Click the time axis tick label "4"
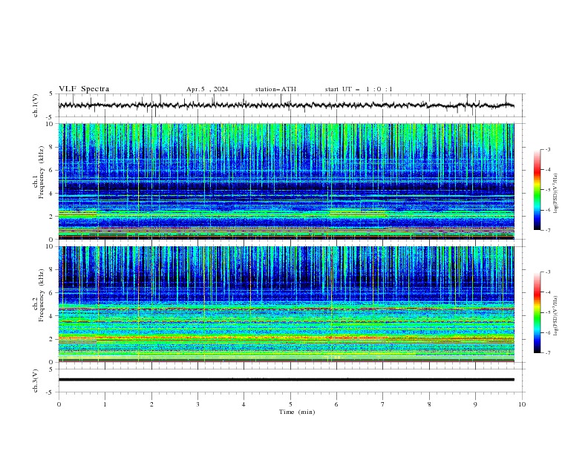The image size is (588, 454). tap(244, 404)
